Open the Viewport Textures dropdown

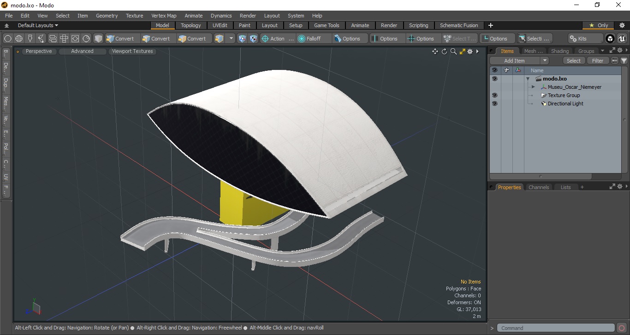[x=132, y=52]
